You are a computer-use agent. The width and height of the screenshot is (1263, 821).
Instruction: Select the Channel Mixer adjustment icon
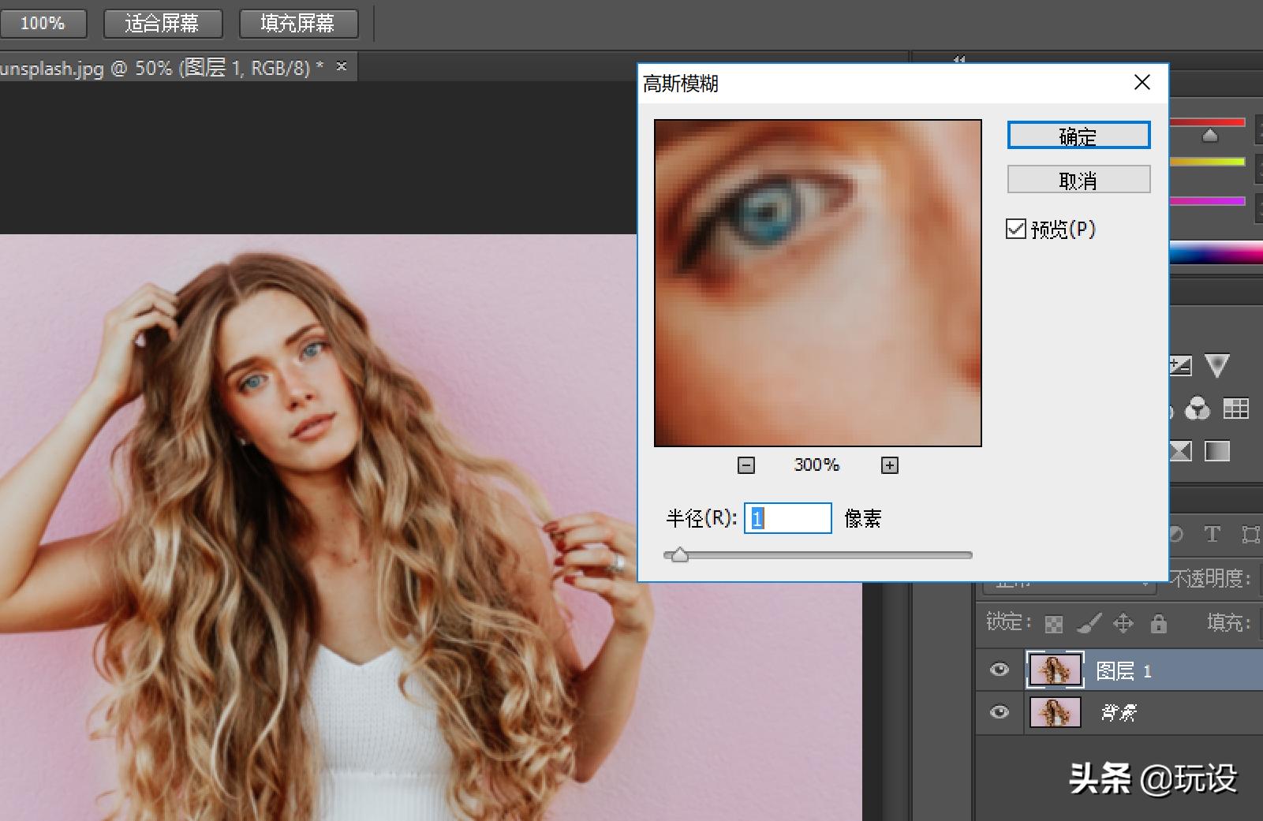coord(1197,409)
